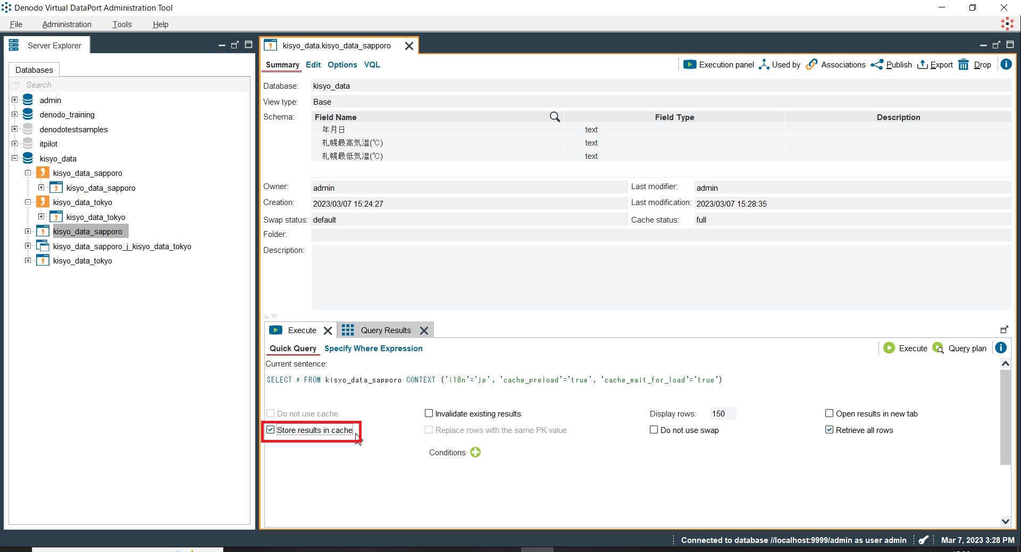Open the Administration menu

pyautogui.click(x=66, y=24)
